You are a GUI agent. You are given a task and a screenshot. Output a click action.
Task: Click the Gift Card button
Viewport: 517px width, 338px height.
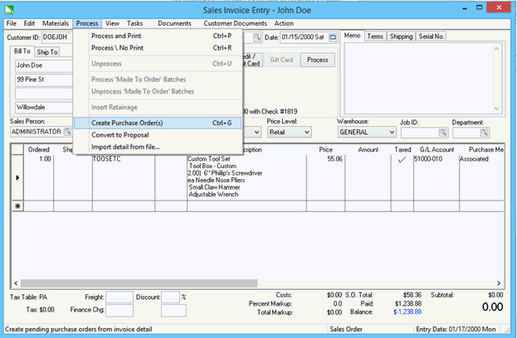click(x=281, y=60)
